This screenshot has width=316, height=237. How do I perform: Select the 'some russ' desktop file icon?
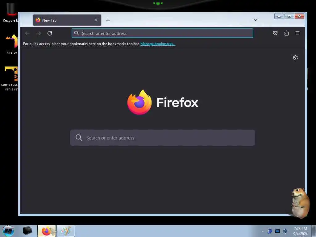tap(10, 79)
